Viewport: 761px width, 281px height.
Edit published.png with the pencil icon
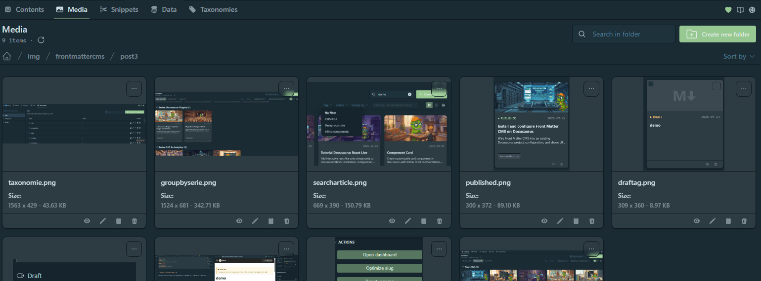click(560, 221)
